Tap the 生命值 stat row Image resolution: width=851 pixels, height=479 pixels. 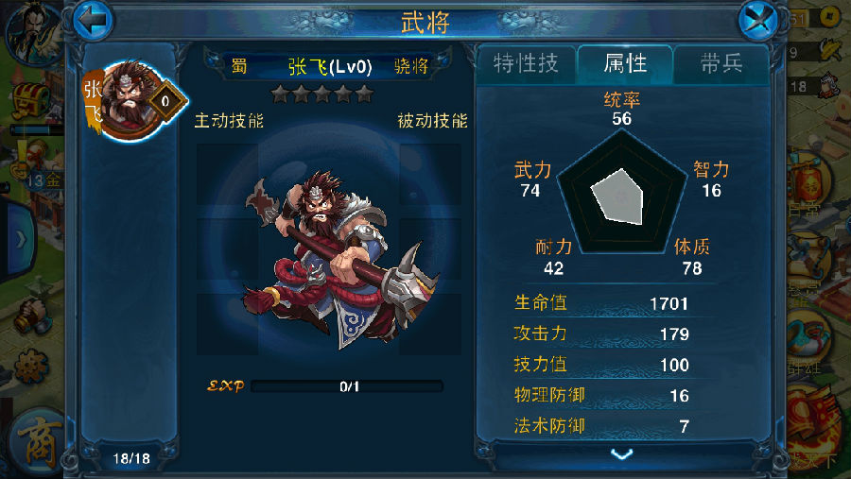click(601, 302)
